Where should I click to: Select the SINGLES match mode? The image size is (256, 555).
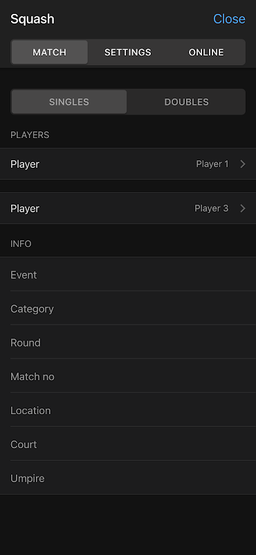tap(69, 102)
